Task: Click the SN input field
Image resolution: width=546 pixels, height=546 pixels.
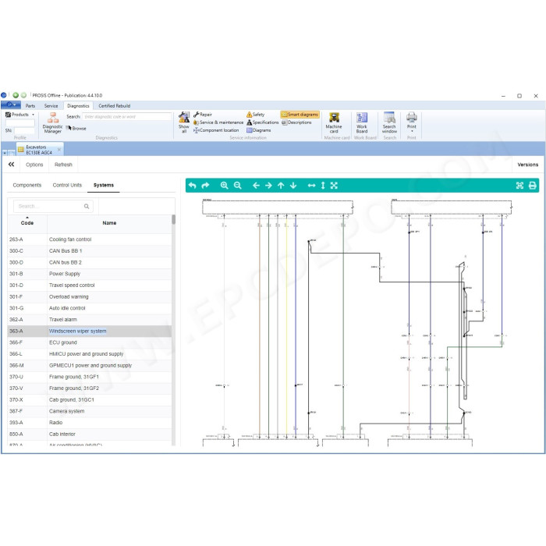Action: coord(23,131)
